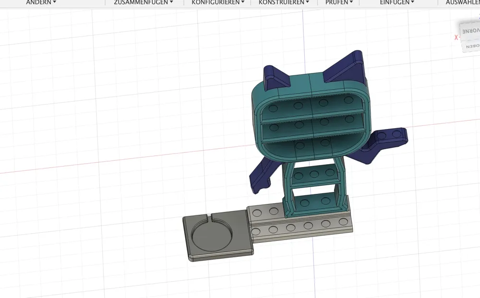Select the VORNE face of the ViewCube
The image size is (480, 298).
pyautogui.click(x=470, y=31)
